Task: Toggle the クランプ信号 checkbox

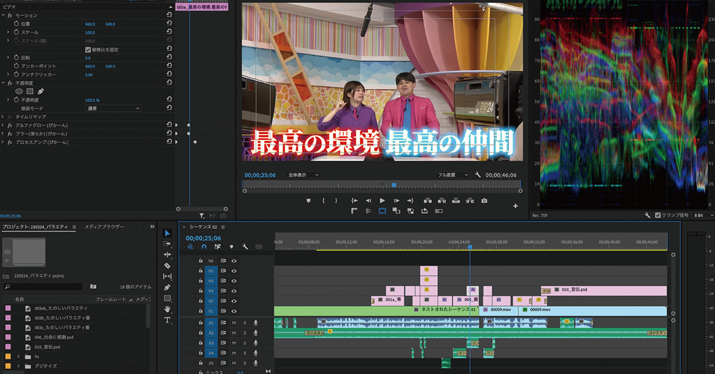Action: click(x=658, y=215)
